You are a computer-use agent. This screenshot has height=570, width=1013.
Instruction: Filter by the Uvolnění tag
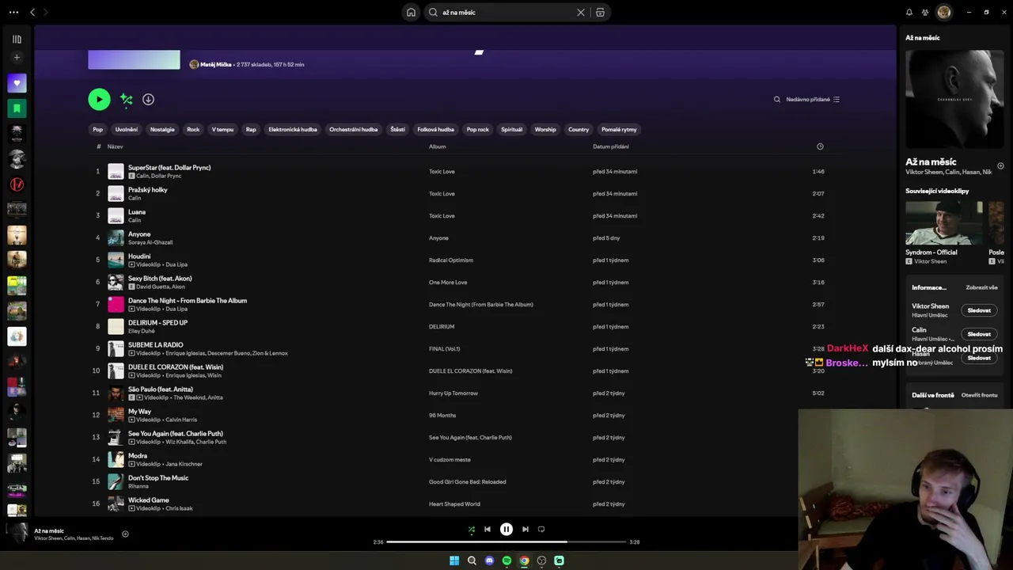127,129
